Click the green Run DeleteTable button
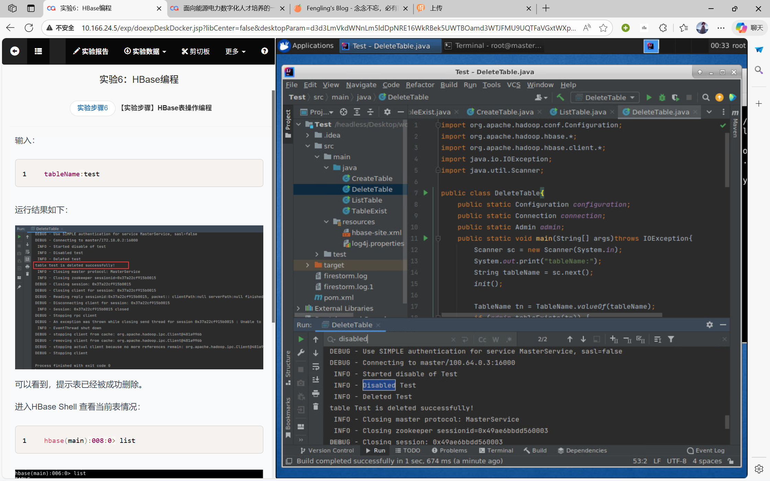The width and height of the screenshot is (770, 481). pyautogui.click(x=649, y=98)
